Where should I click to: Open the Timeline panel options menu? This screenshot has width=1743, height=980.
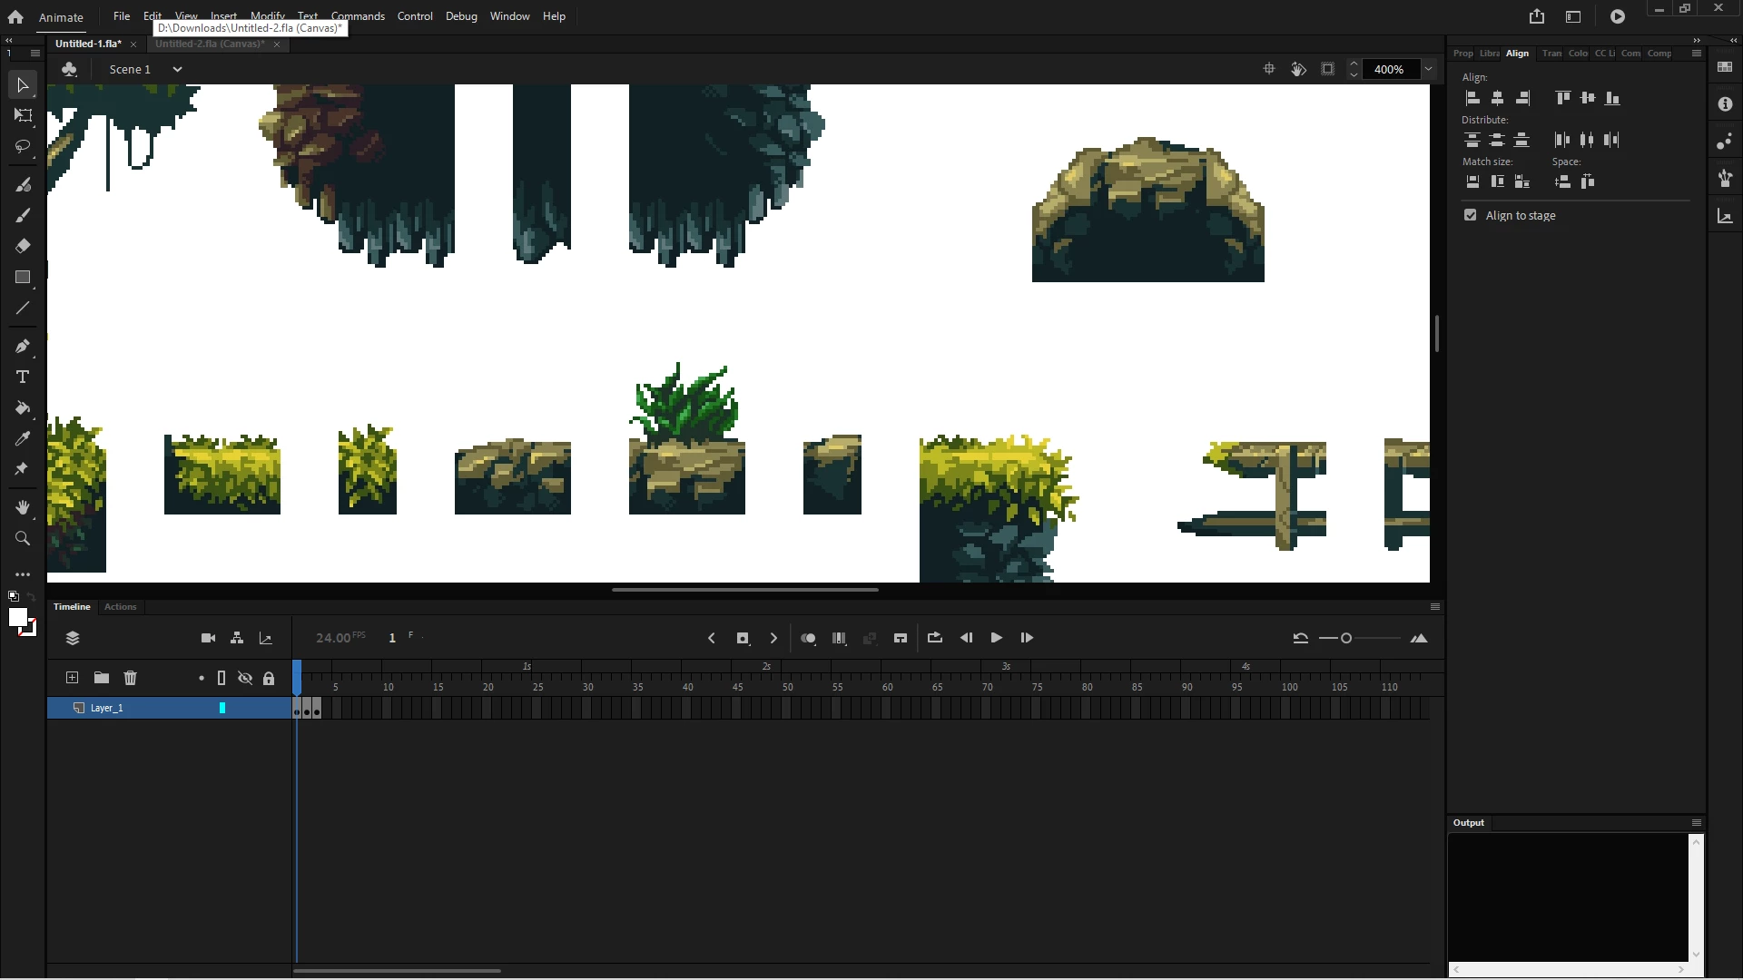tap(1435, 606)
